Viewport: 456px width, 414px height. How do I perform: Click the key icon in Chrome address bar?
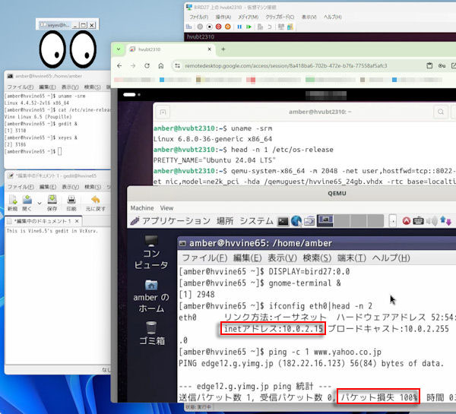tap(442, 66)
